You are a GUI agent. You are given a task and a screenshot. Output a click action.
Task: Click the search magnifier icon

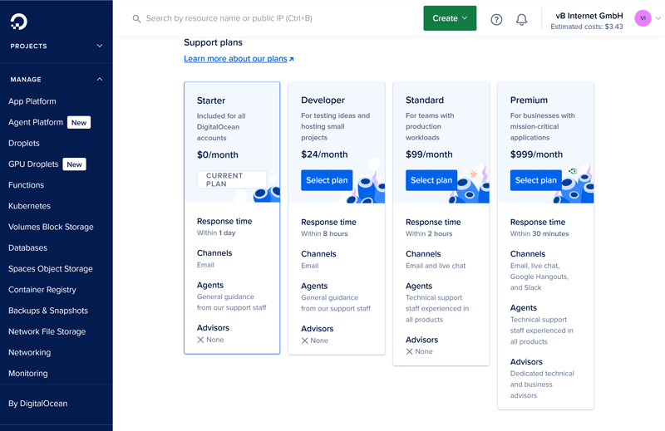click(x=137, y=18)
